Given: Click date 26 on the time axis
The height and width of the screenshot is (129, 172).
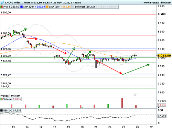Looking at the screenshot, I should coord(137,127).
